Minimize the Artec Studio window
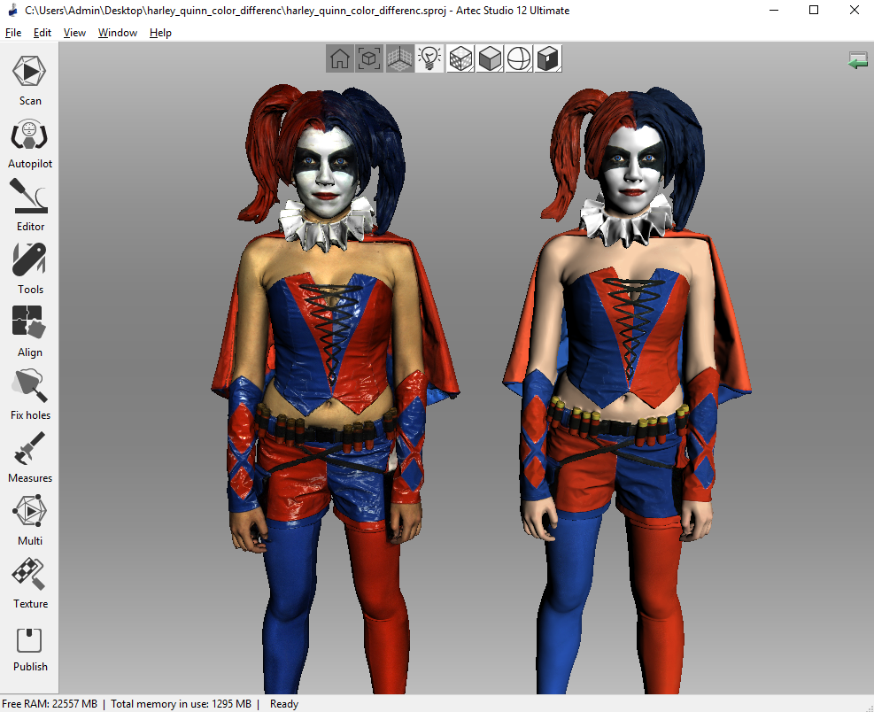Screen dimensions: 874x712 click(x=774, y=11)
